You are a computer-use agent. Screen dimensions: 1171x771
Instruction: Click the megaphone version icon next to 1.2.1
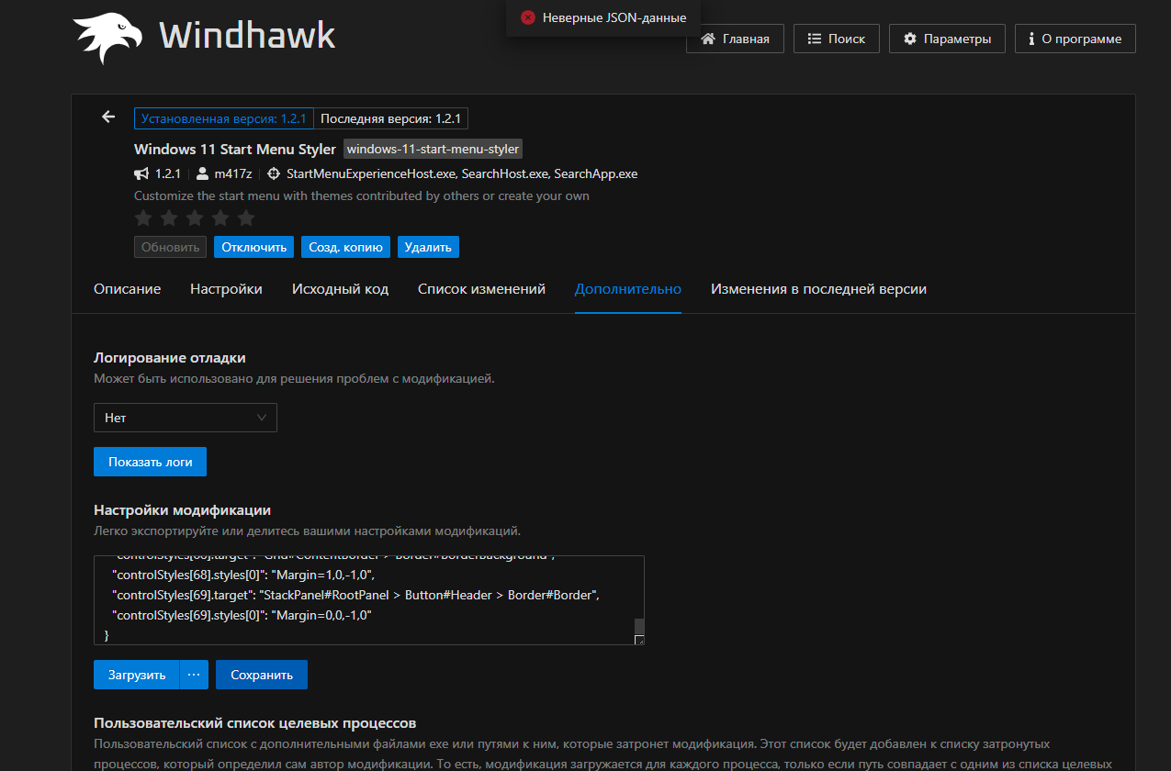(x=141, y=173)
